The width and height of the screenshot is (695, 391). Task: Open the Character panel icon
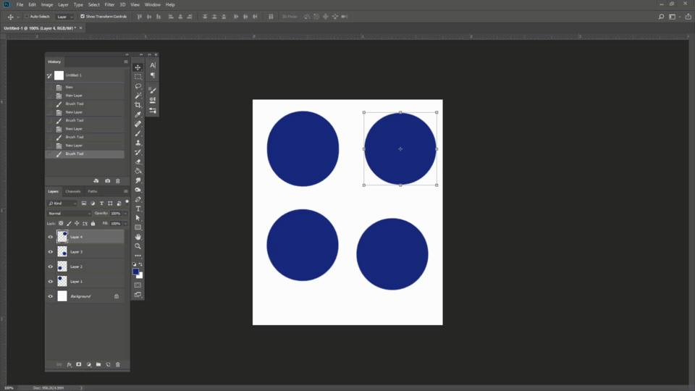click(153, 65)
